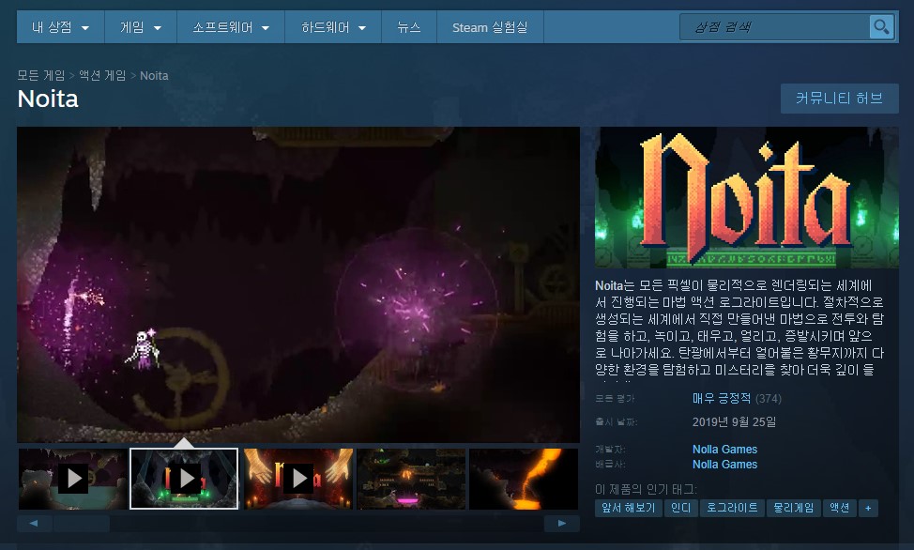The height and width of the screenshot is (550, 914).
Task: Focus the 상점 검색 search field
Action: click(x=774, y=27)
